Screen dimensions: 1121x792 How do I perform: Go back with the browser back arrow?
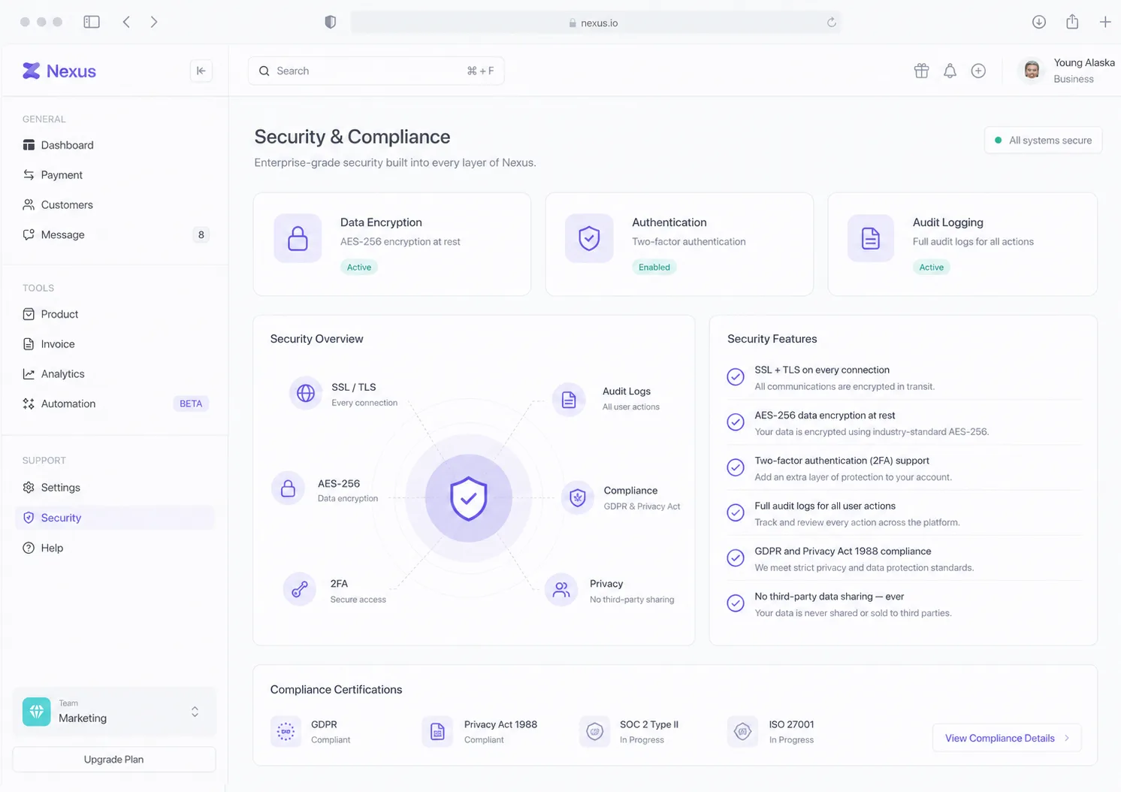click(126, 22)
